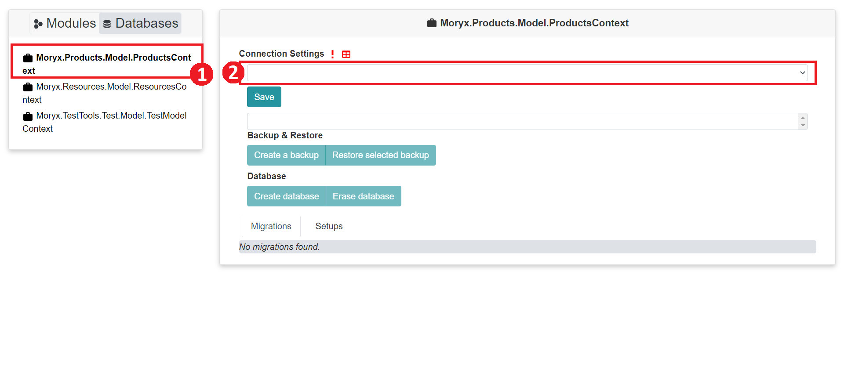Click the Moryx.Products.Model.ProductsContext header title
The width and height of the screenshot is (844, 379).
(x=534, y=23)
